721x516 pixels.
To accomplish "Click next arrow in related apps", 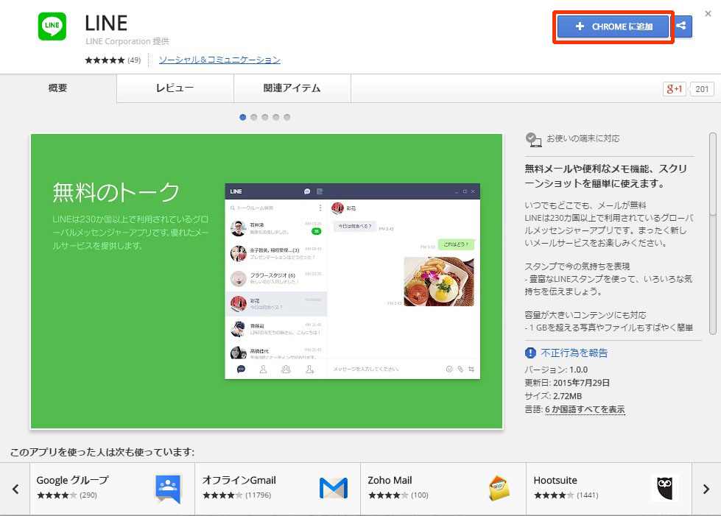I will pyautogui.click(x=706, y=489).
